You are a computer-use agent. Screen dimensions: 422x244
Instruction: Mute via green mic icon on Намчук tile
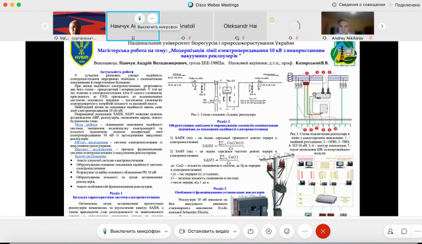point(139,18)
